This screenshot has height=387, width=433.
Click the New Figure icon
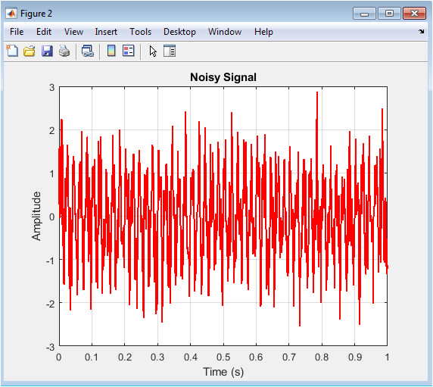point(12,51)
